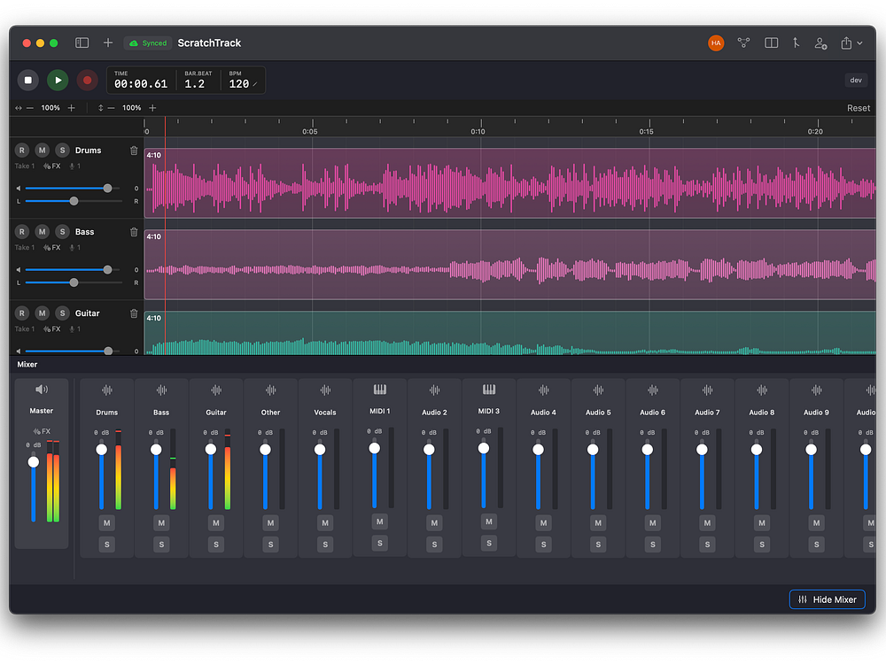Solo the Bass track
The height and width of the screenshot is (664, 886).
click(62, 232)
